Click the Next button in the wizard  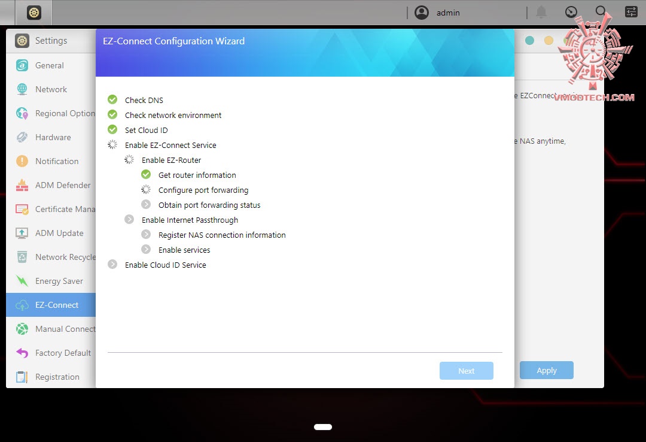coord(467,371)
